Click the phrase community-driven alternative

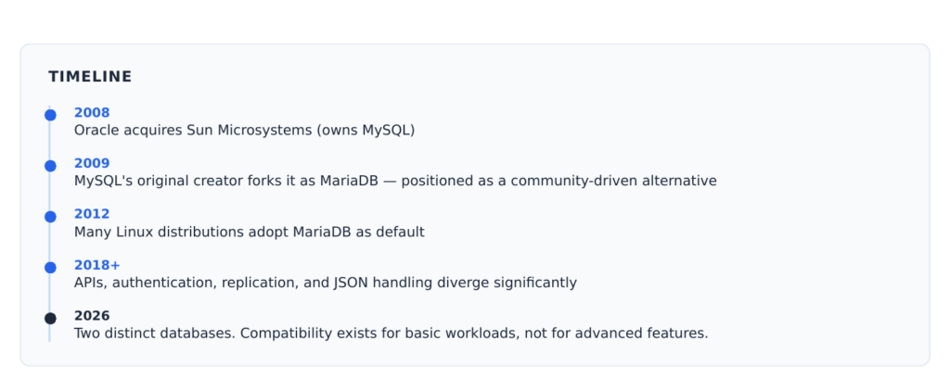click(614, 181)
